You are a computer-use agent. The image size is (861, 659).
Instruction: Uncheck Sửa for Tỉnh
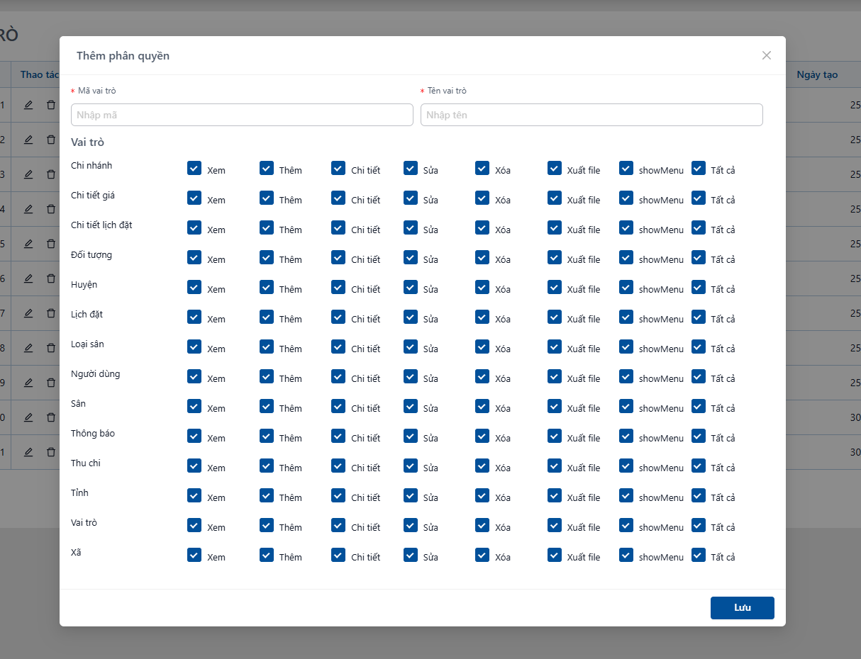(411, 495)
